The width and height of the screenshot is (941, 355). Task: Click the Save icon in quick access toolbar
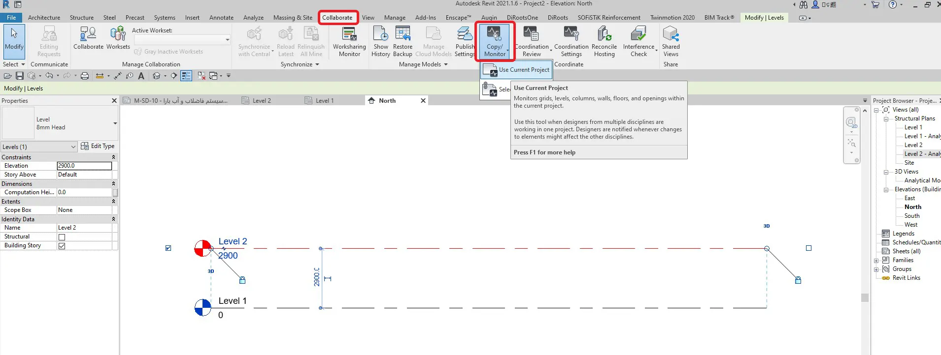point(20,76)
